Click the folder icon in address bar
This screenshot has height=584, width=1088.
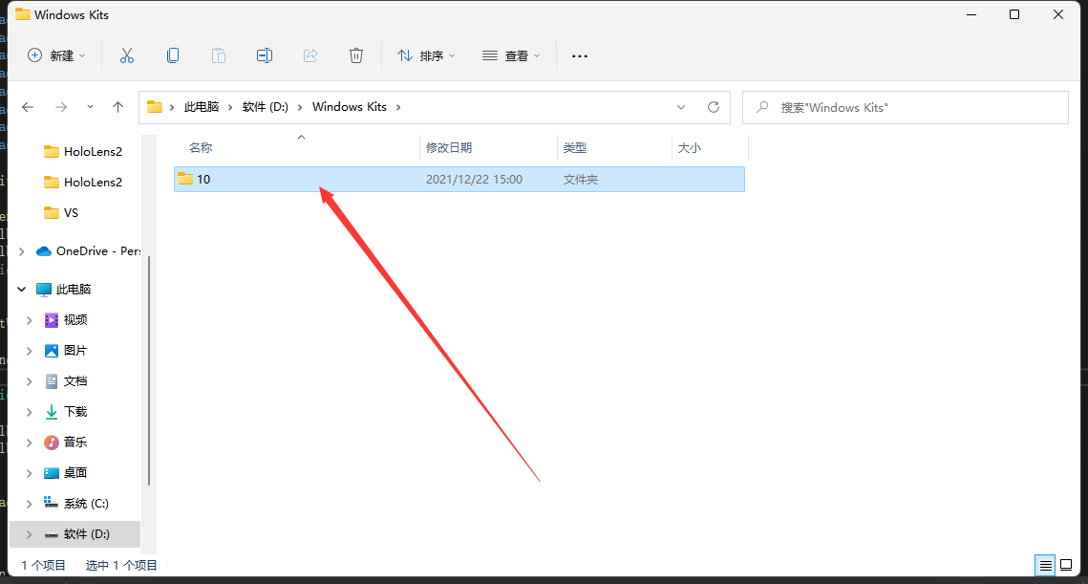[155, 107]
